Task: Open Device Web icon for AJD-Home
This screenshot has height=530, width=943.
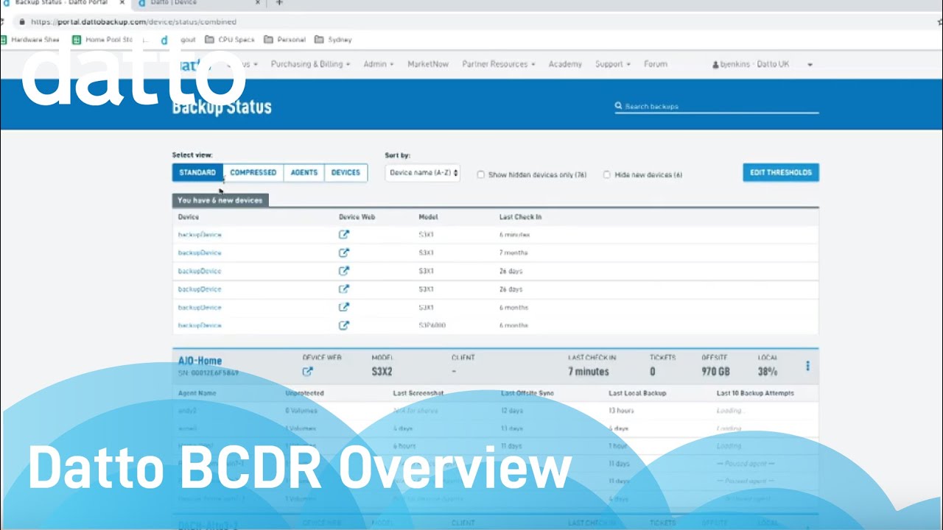Action: [308, 372]
